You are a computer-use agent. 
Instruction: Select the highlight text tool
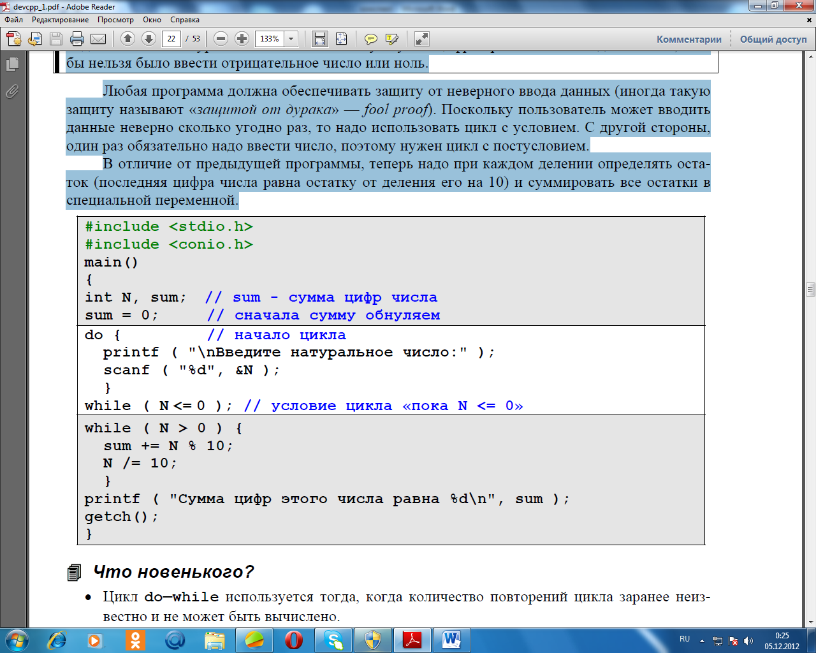[x=392, y=39]
